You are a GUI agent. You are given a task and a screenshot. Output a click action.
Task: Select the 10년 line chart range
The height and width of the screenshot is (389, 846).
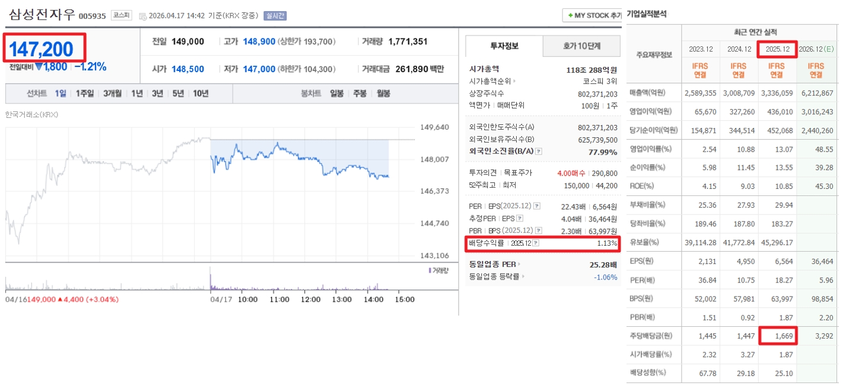pyautogui.click(x=201, y=94)
